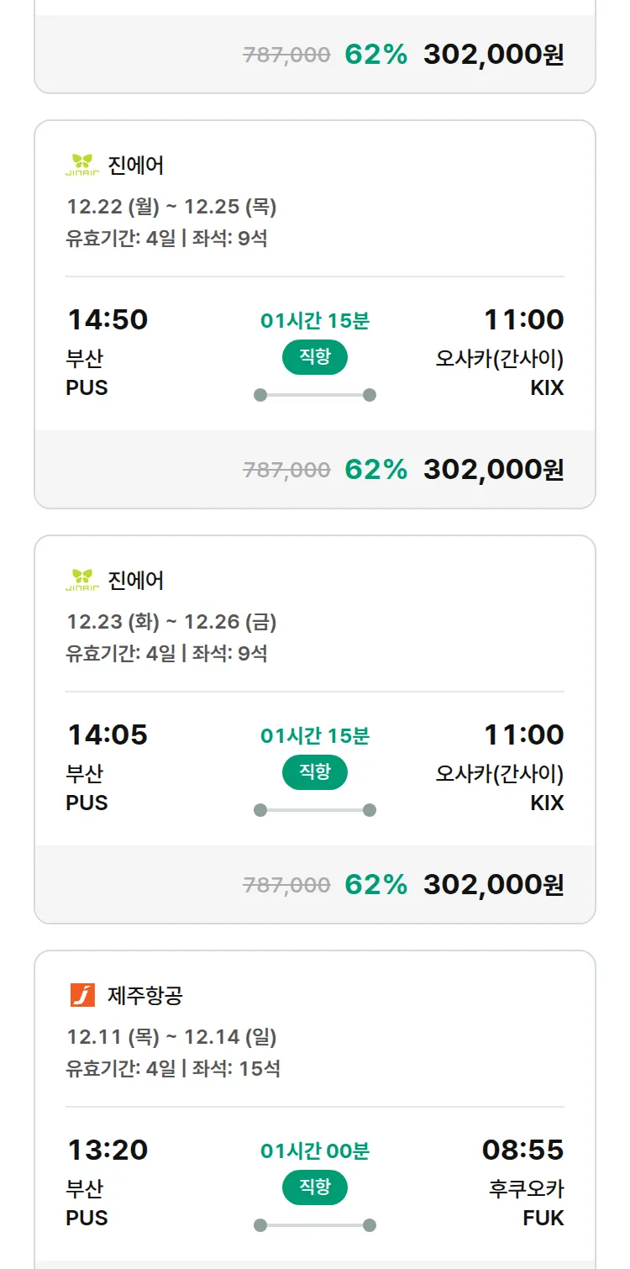Click the 진에어 name on the 12.22 card
630x1269 pixels.
coord(136,166)
